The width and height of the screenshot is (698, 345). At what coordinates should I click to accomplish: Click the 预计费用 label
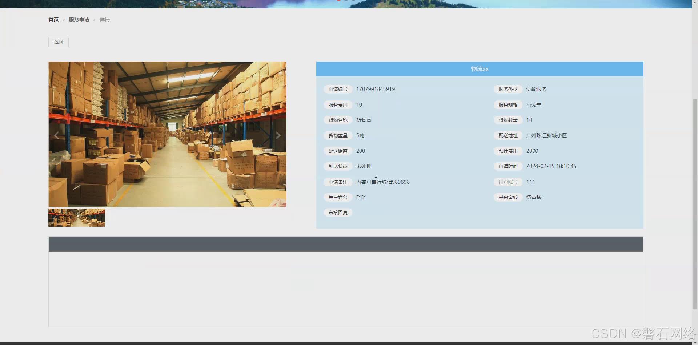coord(508,151)
